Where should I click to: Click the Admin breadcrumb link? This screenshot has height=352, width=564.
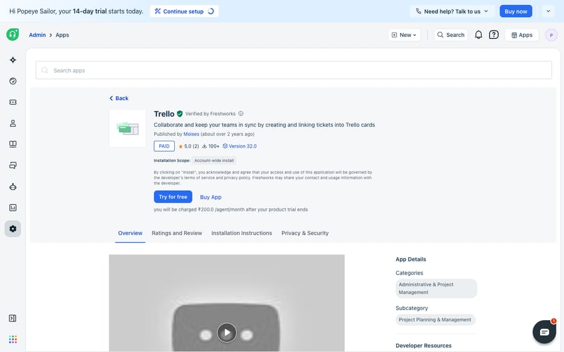[x=38, y=35]
